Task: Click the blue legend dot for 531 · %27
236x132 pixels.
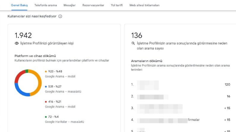Action: [x=46, y=87]
